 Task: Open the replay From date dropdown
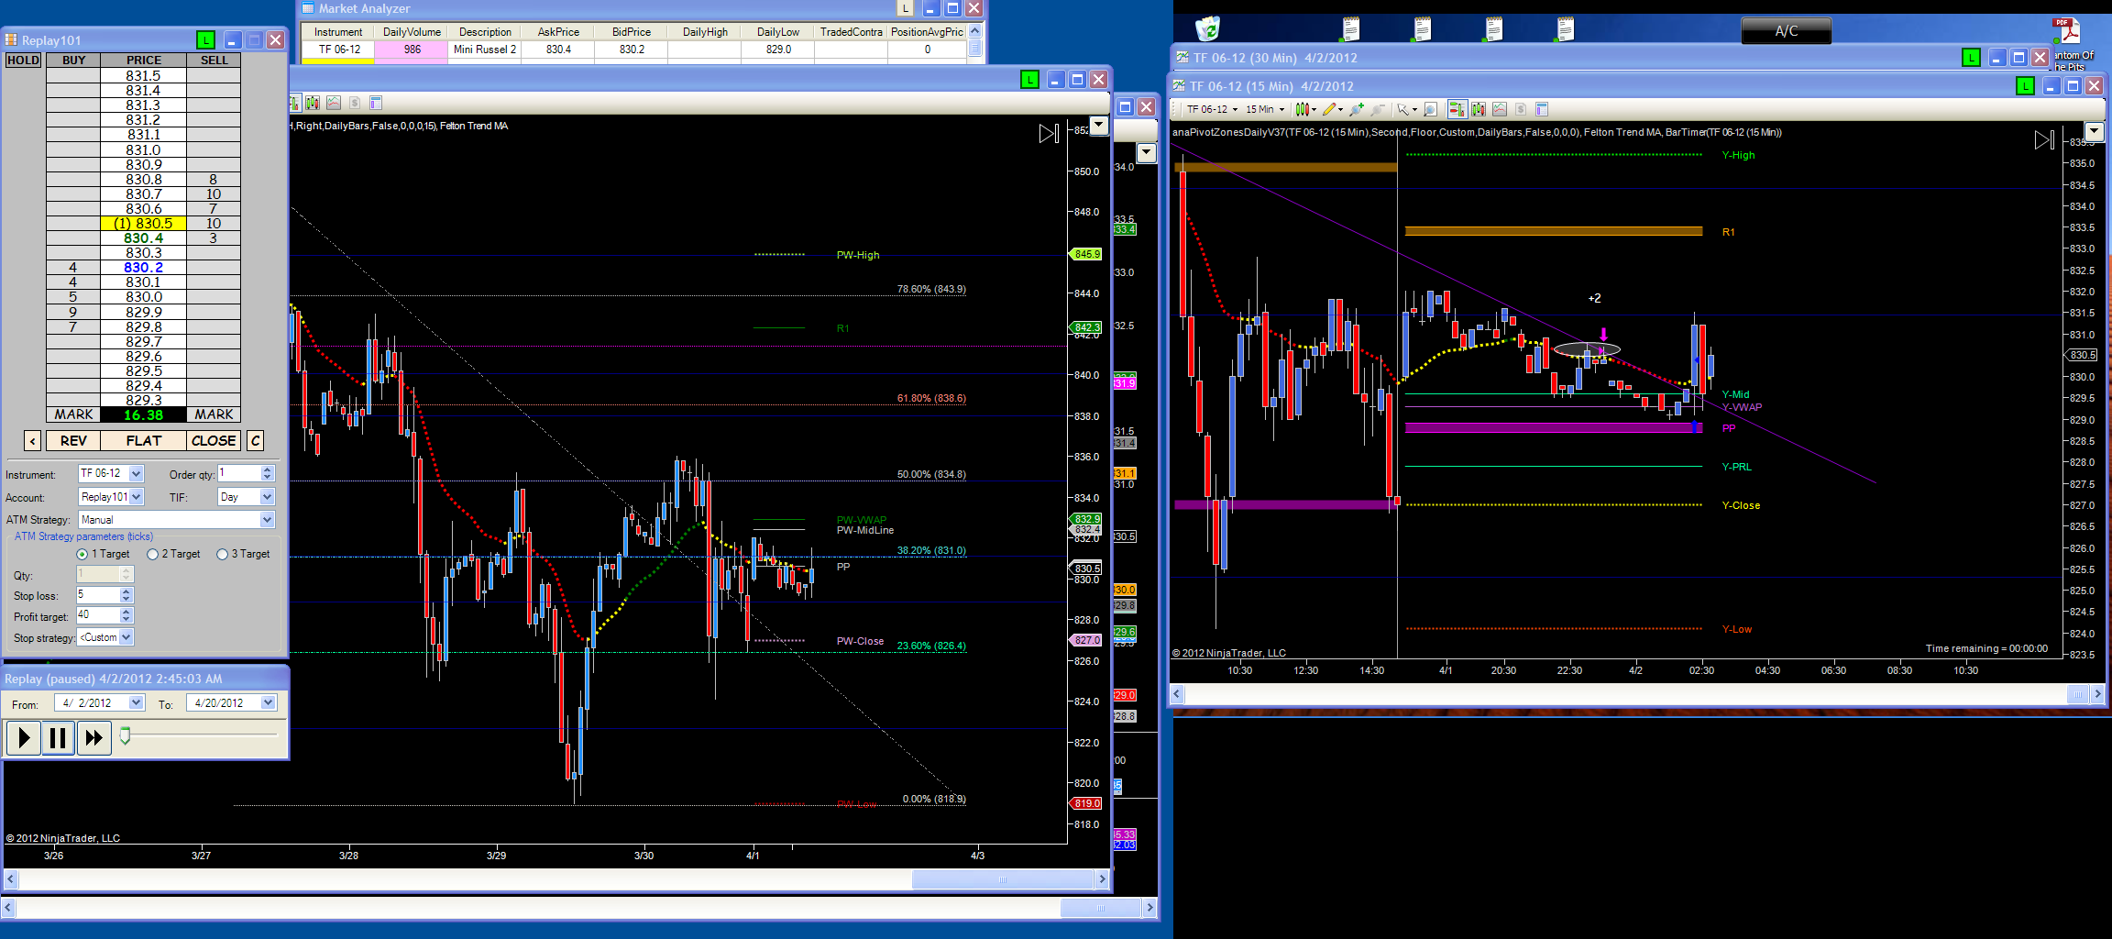[137, 703]
